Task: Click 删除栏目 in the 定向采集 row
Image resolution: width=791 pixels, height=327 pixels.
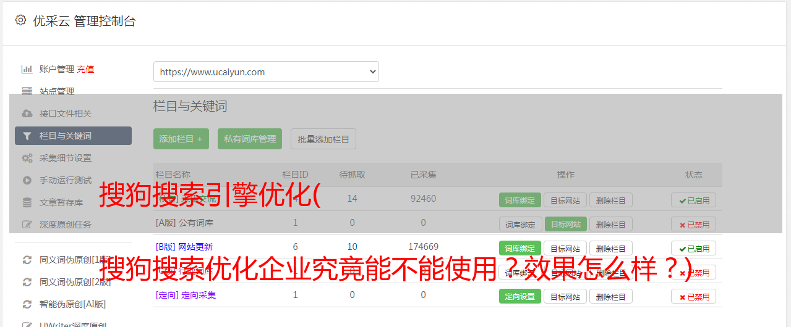Action: 610,296
